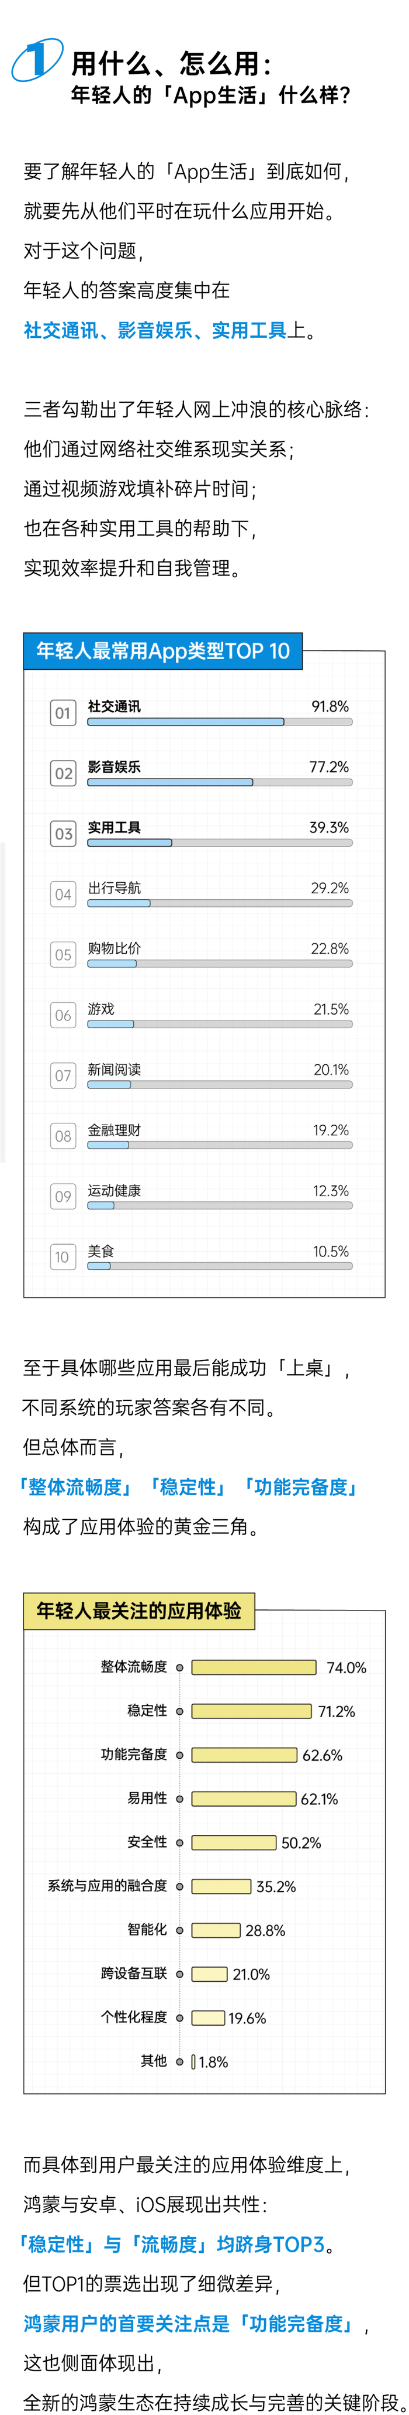Click the 06 rank badge beside 游戏

click(63, 1015)
